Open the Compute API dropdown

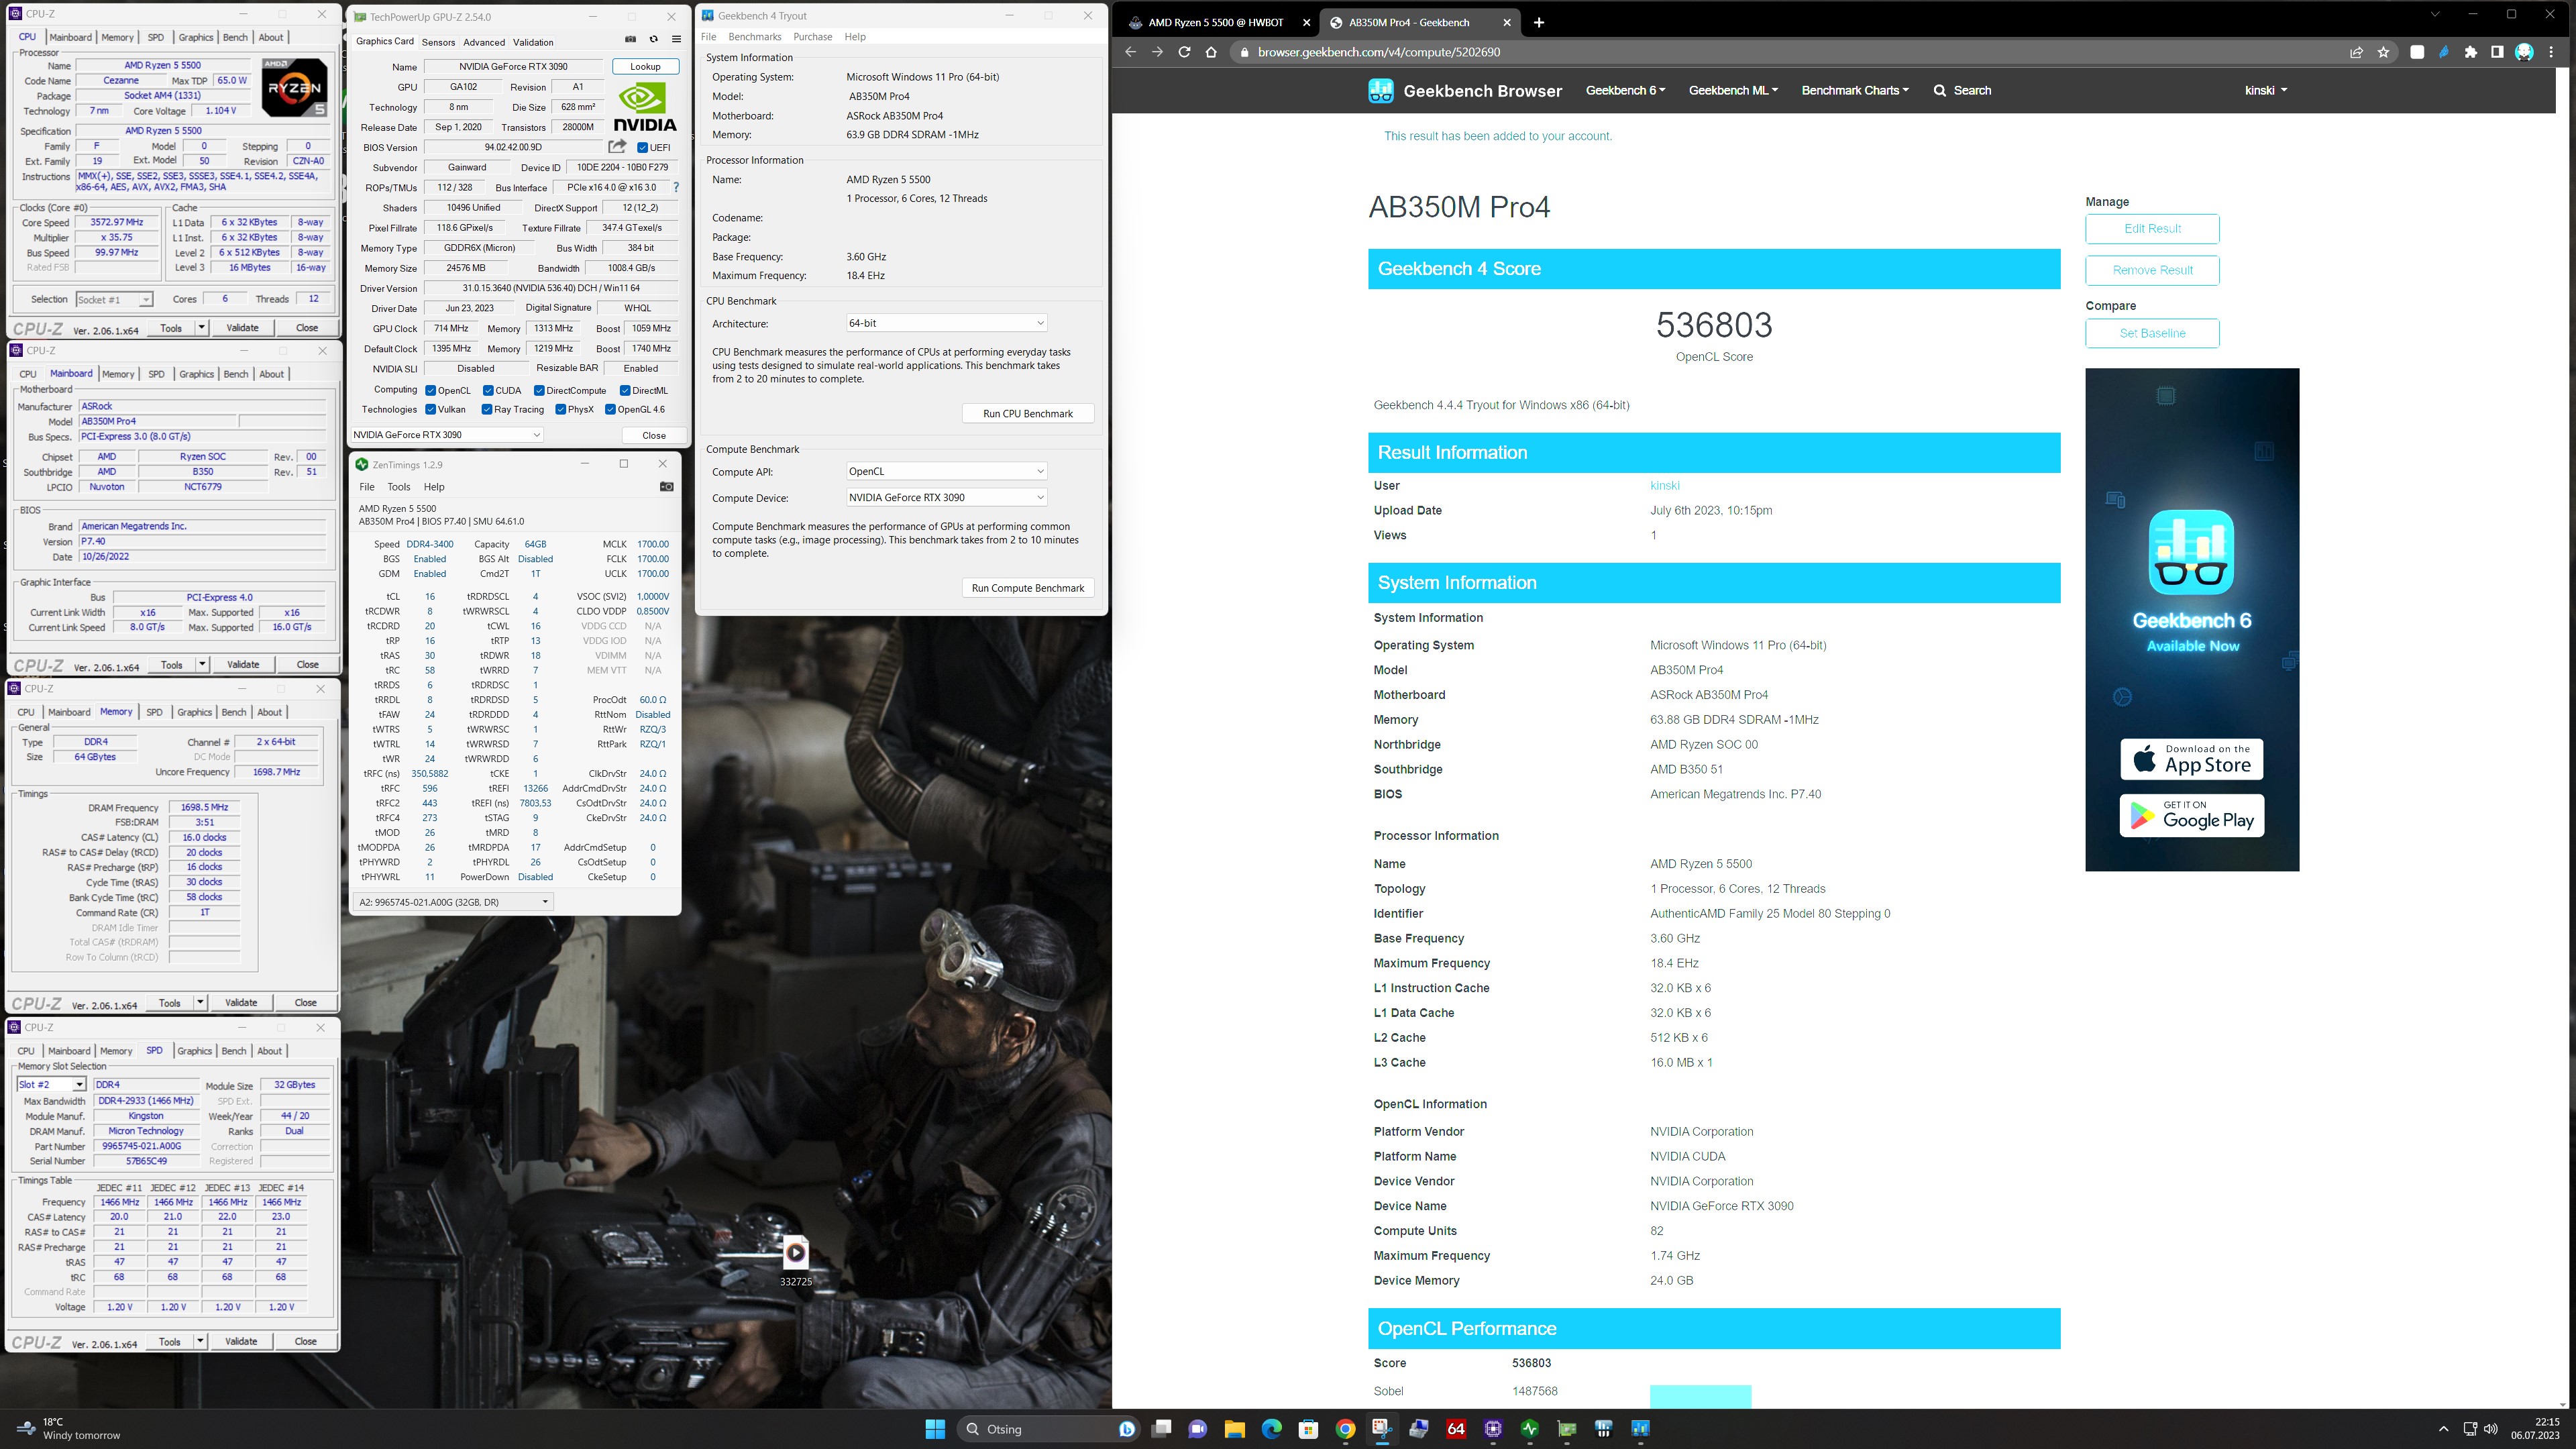pos(946,471)
